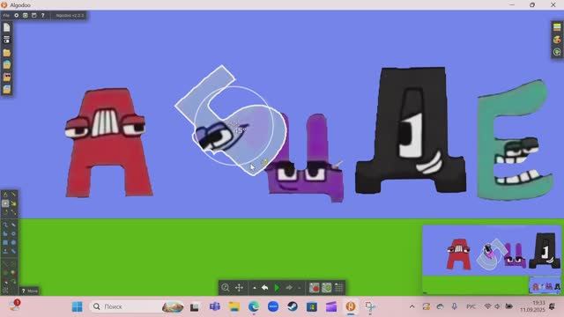The width and height of the screenshot is (564, 317).
Task: Launch Microsoft Edge from the taskbar
Action: [254, 306]
